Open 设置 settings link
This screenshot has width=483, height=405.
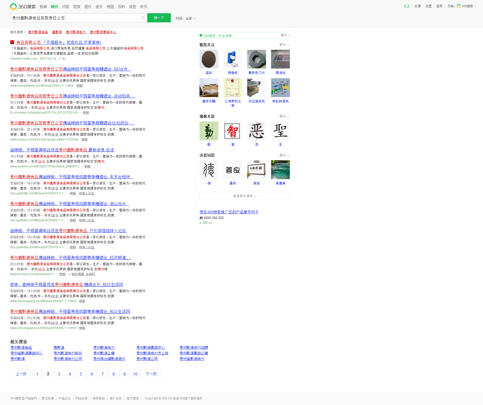428,6
